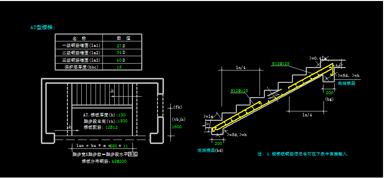
Task: Click '>=5d, >=h' annotation beside 高端梯梁
Action: point(349,75)
